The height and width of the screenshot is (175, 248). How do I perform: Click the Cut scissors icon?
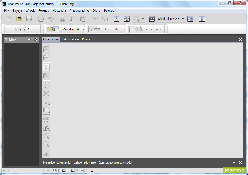(x=62, y=19)
